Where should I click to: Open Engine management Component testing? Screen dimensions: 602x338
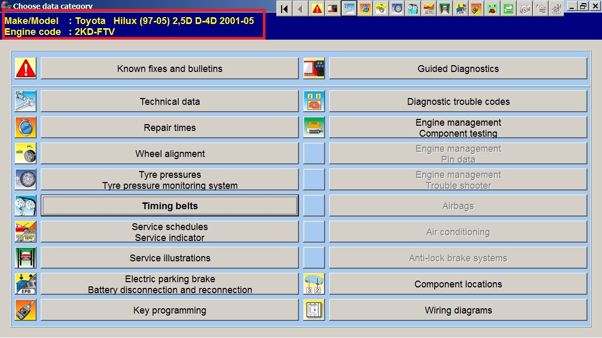(x=458, y=127)
